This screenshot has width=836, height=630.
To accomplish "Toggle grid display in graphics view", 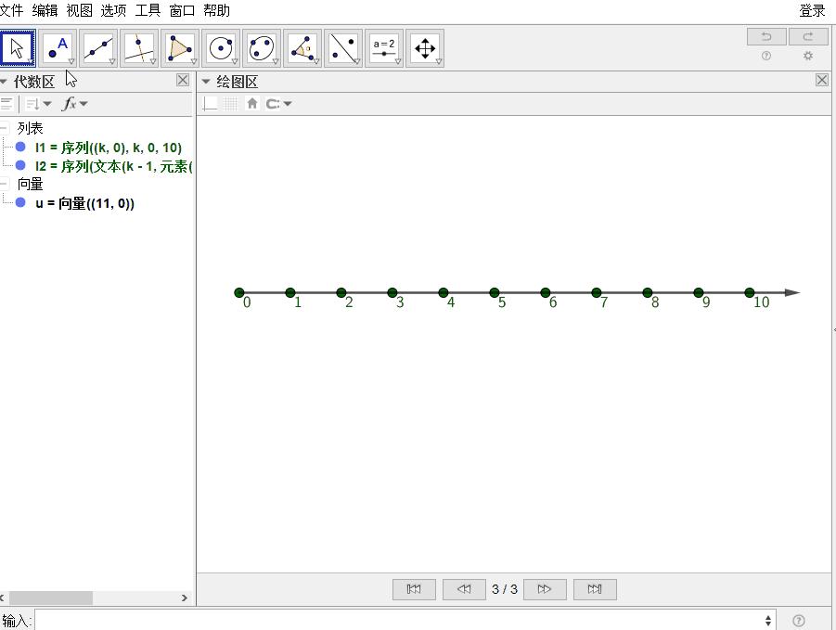I will pos(231,104).
